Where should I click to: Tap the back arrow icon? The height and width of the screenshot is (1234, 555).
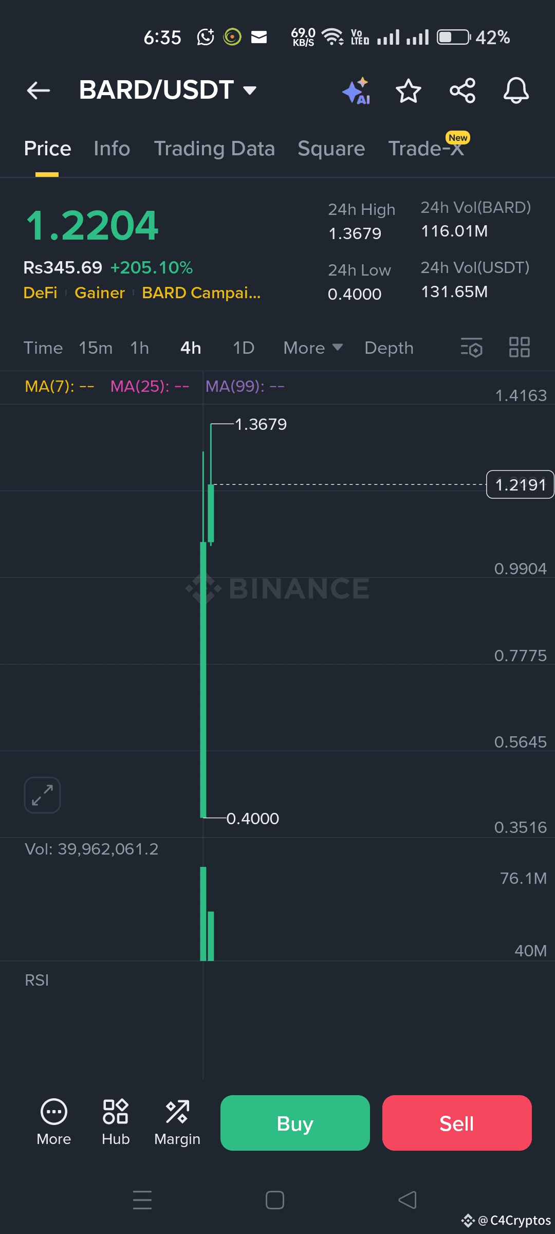(x=39, y=90)
